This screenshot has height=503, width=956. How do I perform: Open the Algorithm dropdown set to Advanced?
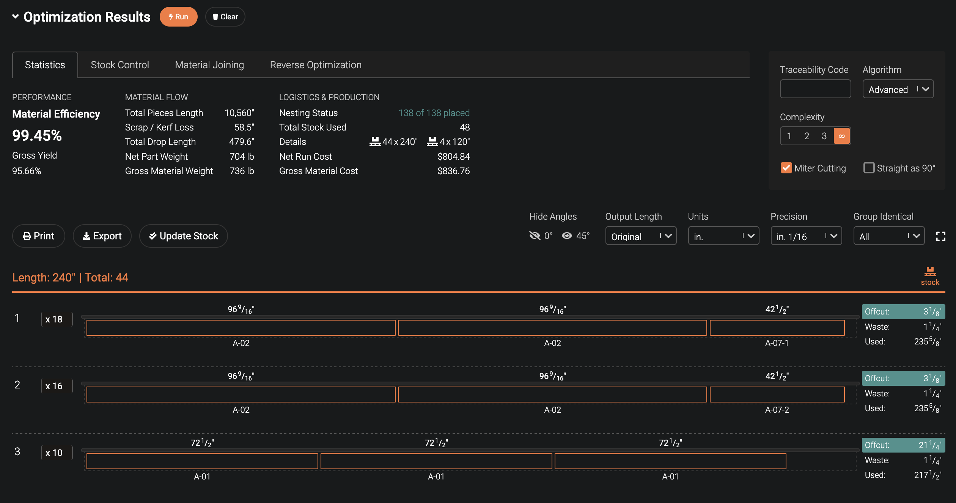898,89
